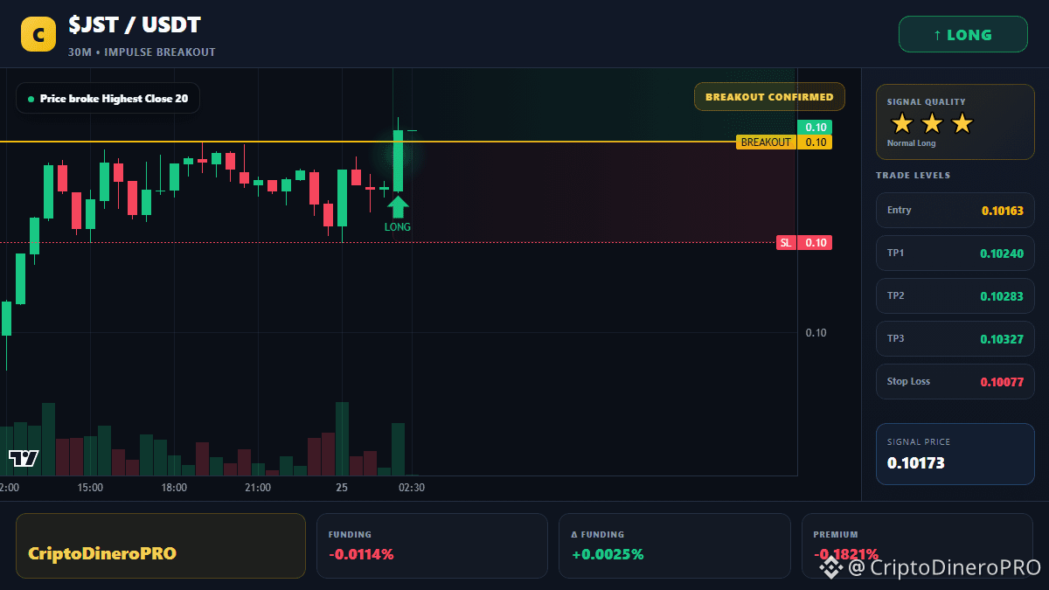The width and height of the screenshot is (1049, 590).
Task: Click the TP3 value 0.10327
Action: click(x=1002, y=339)
